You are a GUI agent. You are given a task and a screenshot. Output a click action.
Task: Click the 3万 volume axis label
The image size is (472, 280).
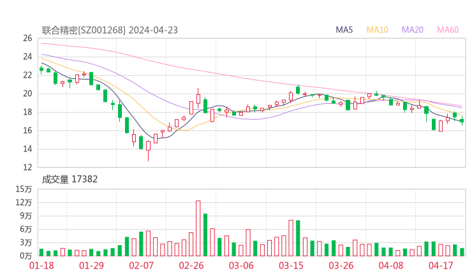pyautogui.click(x=26, y=242)
